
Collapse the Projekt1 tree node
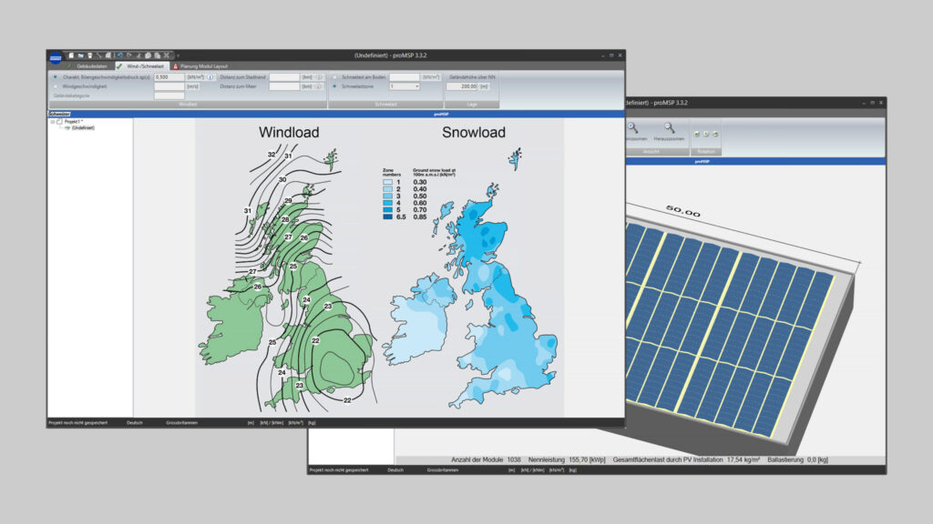pyautogui.click(x=52, y=121)
